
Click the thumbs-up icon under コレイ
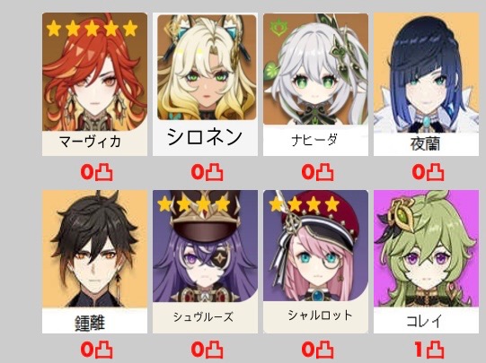click(435, 350)
